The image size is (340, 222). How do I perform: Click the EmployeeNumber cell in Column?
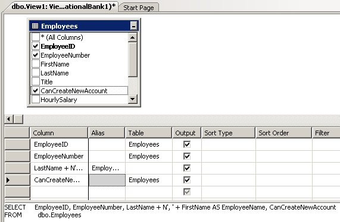[59, 156]
